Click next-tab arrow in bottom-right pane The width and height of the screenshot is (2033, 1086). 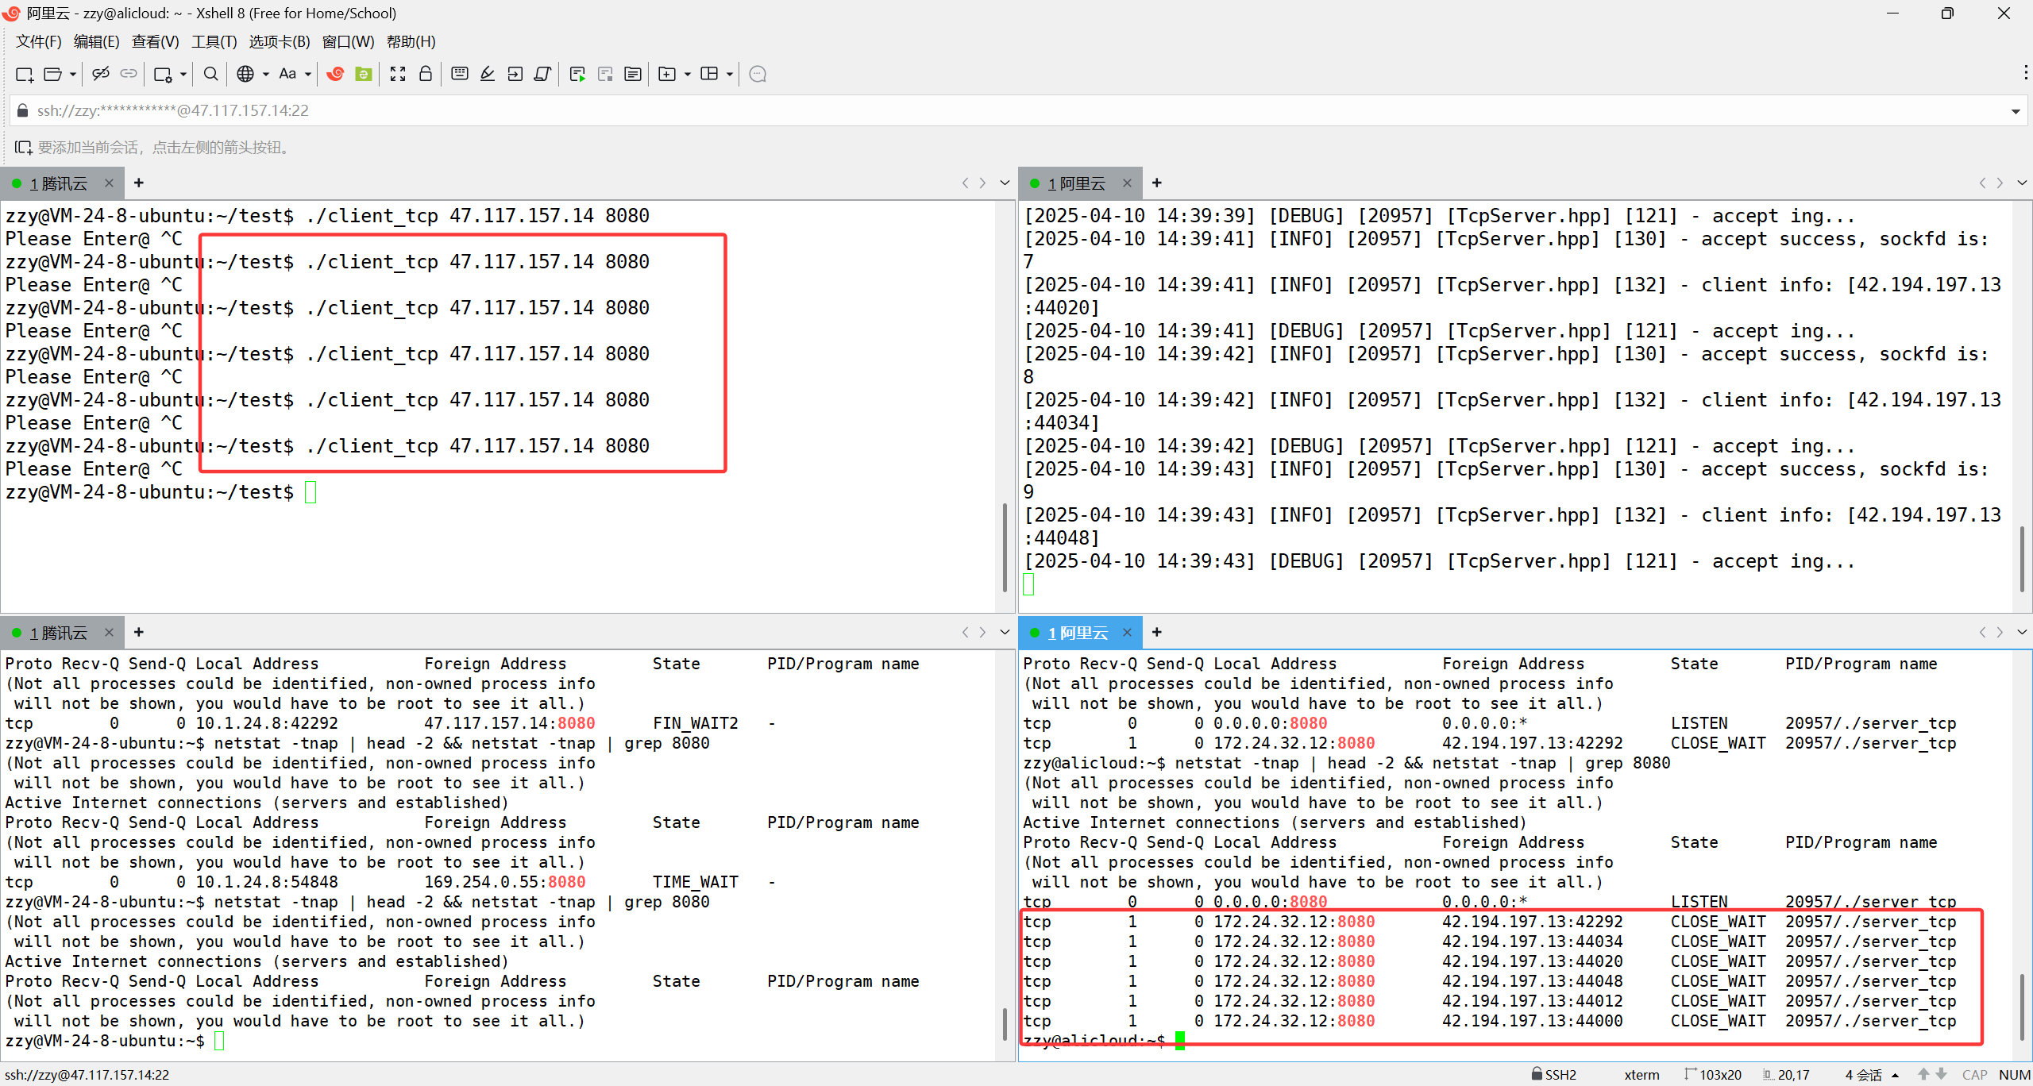click(x=2000, y=633)
